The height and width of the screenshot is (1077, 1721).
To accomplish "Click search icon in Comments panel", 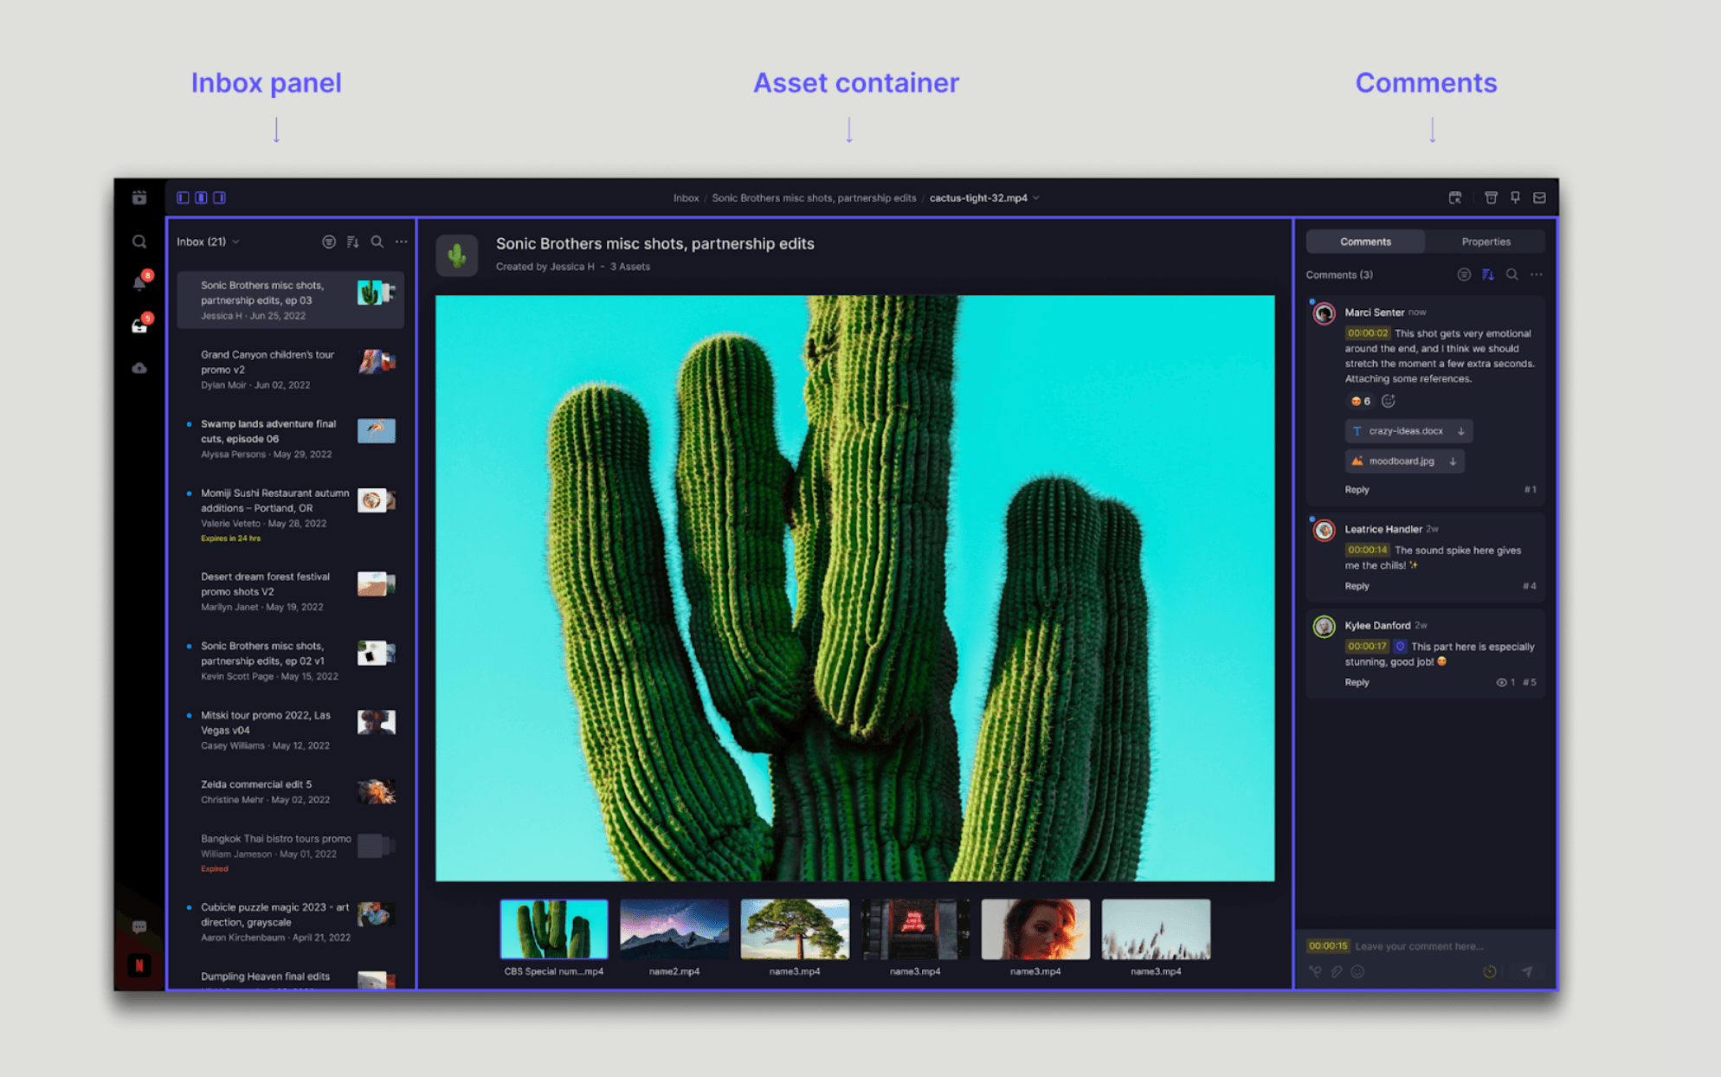I will [x=1512, y=274].
